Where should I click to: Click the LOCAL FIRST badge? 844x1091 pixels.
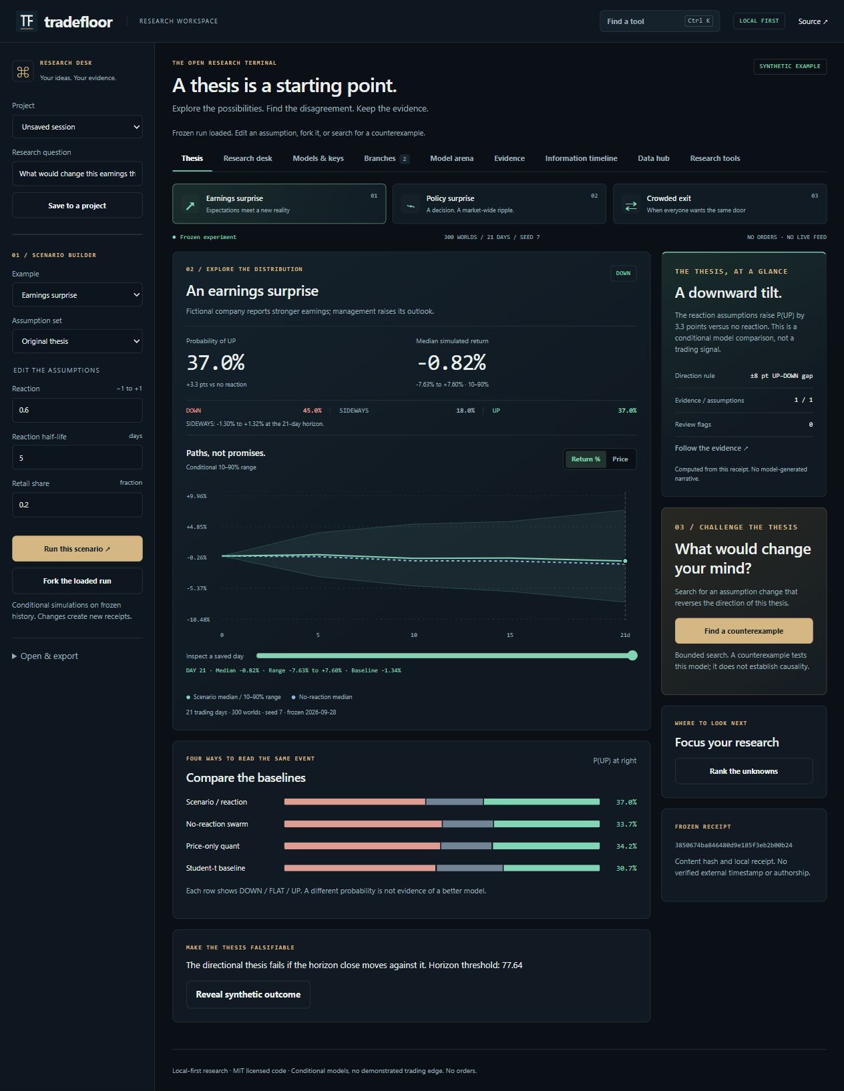point(759,21)
